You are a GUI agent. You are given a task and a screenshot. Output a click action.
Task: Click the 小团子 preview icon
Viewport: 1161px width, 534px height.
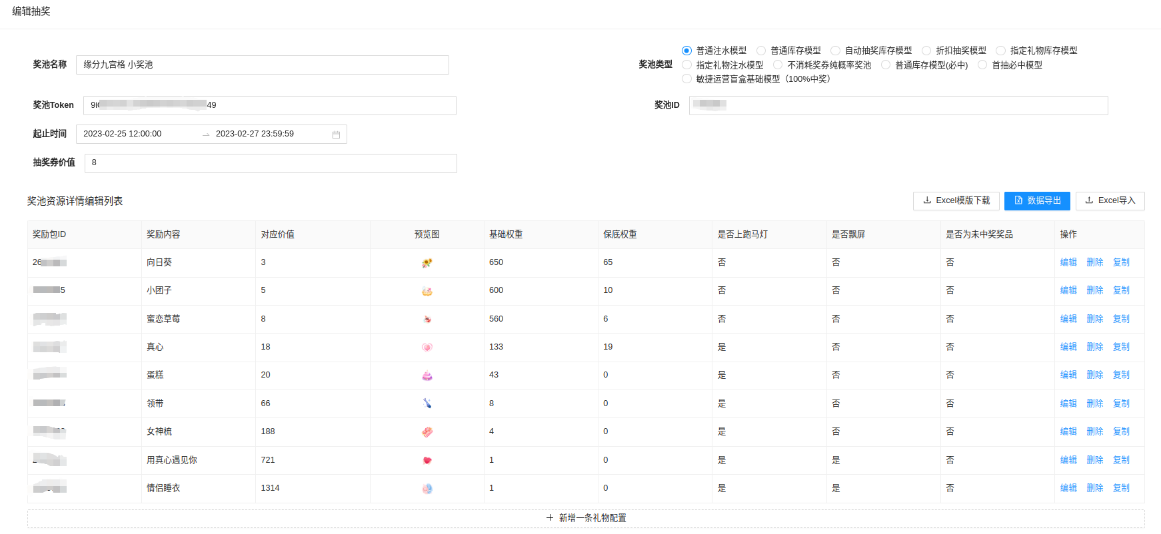coord(427,291)
